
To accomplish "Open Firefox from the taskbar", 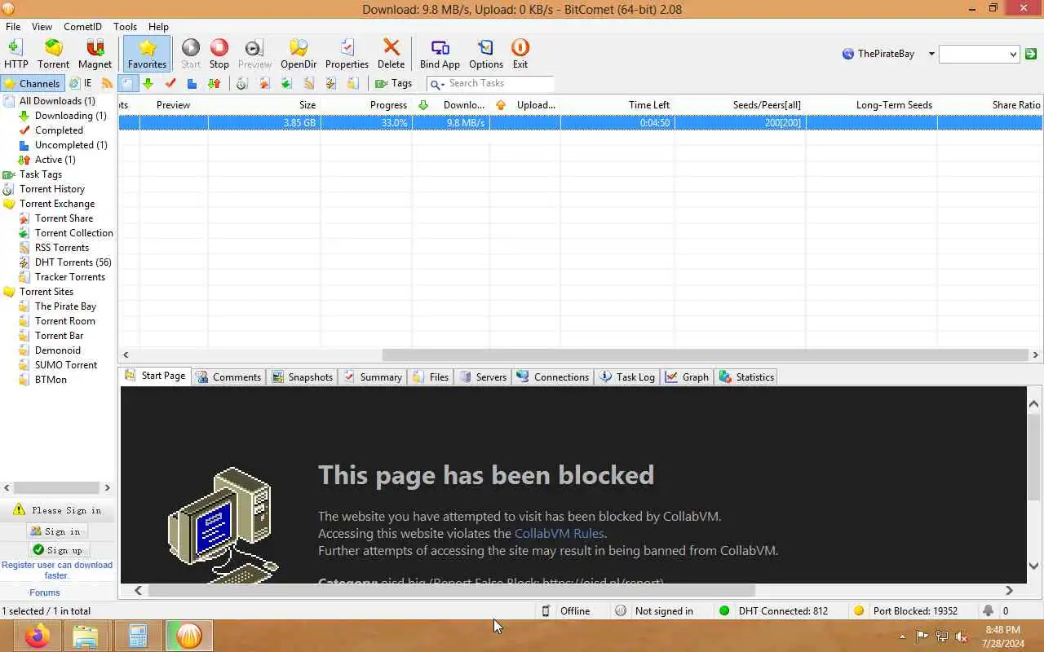I will pyautogui.click(x=37, y=636).
